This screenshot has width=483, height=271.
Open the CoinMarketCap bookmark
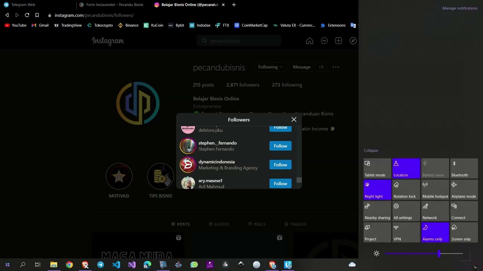pyautogui.click(x=251, y=25)
